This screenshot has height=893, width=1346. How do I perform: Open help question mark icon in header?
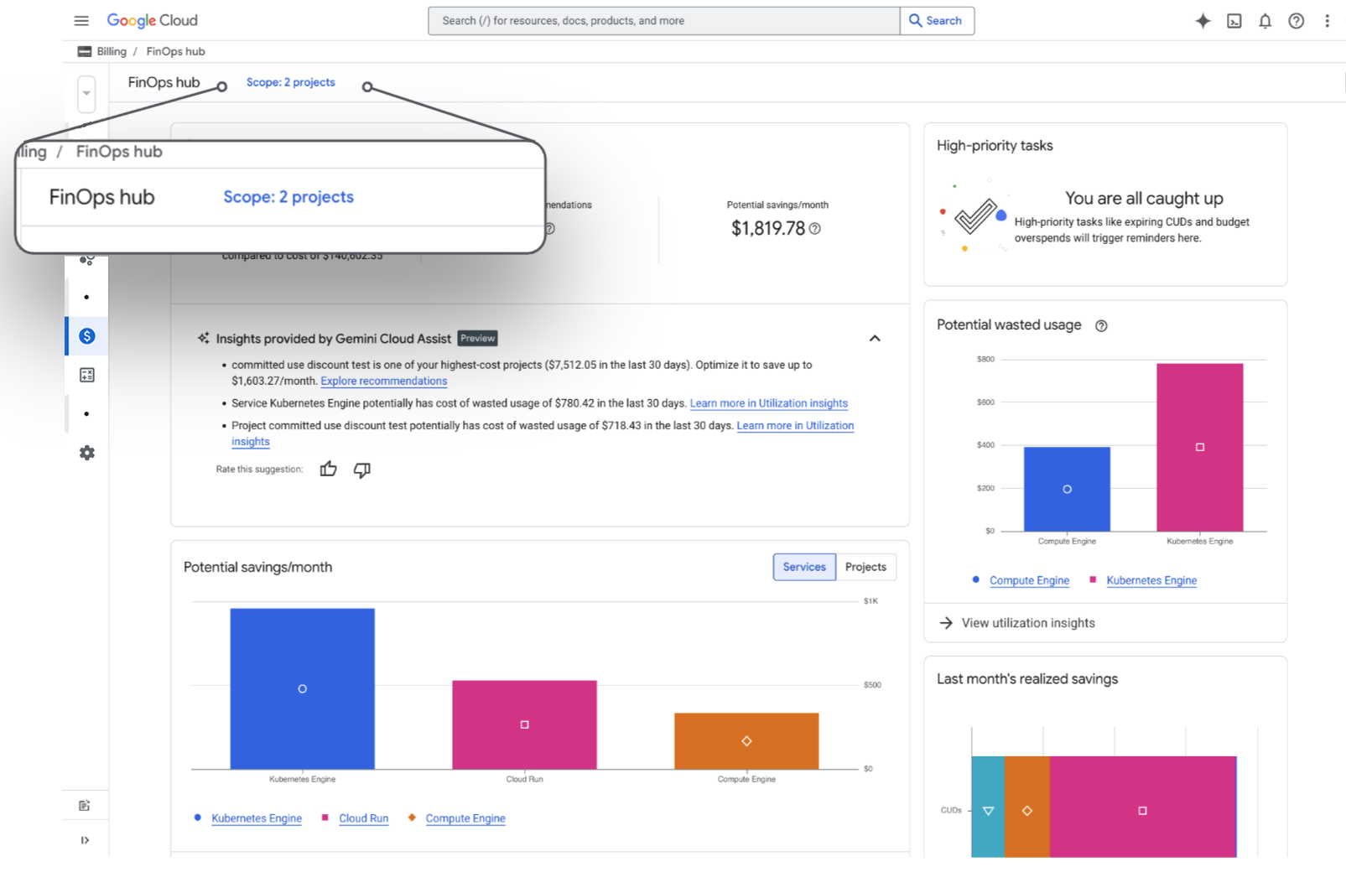[1297, 21]
